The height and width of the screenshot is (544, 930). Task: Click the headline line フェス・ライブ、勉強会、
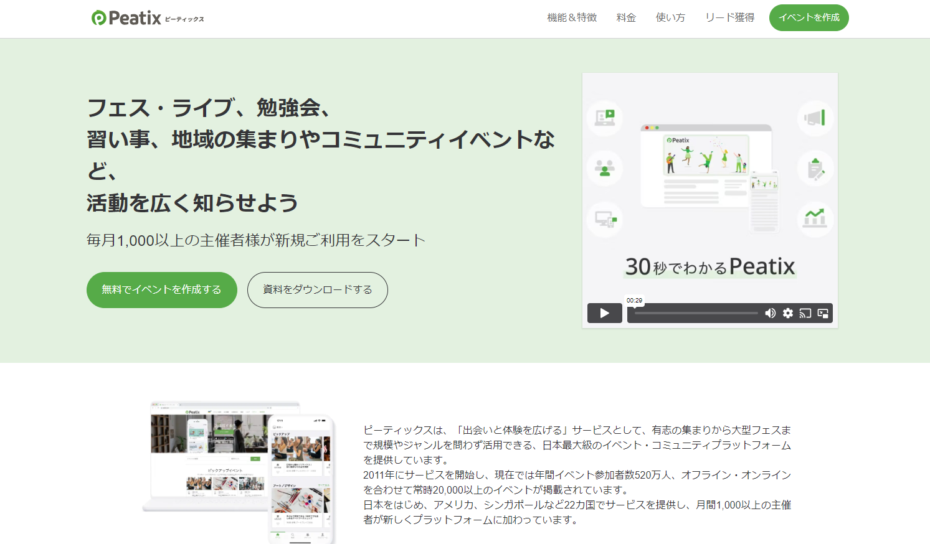[209, 108]
